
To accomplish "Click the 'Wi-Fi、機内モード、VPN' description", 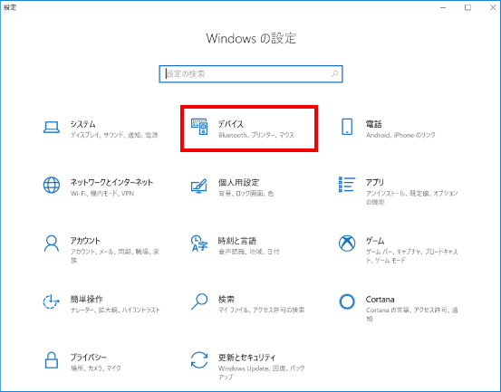I will click(x=102, y=194).
